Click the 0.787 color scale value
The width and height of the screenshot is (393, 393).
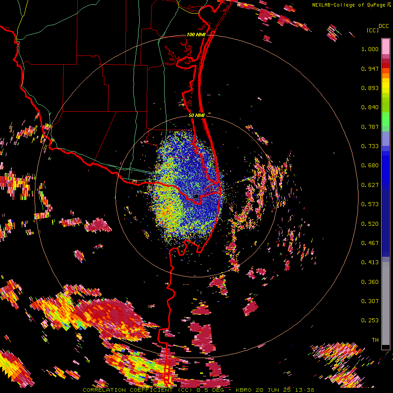[x=370, y=127]
